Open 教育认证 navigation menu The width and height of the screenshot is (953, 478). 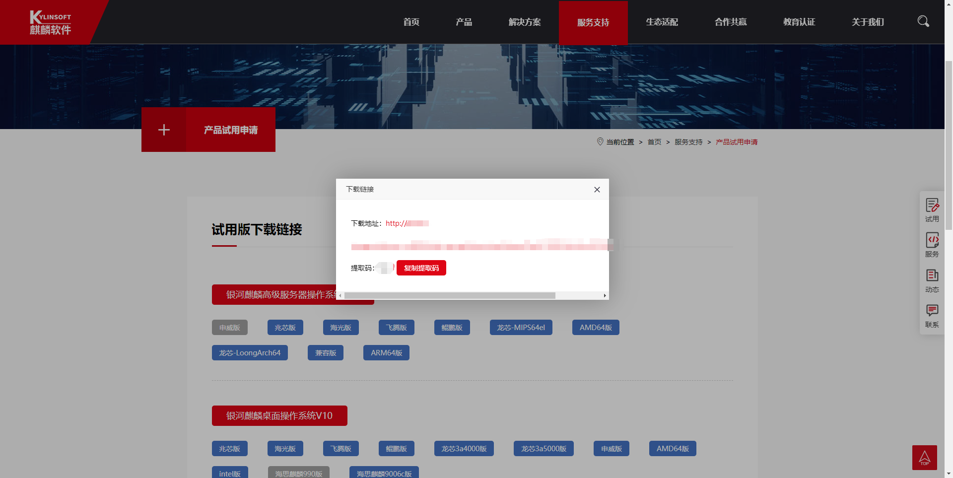799,22
